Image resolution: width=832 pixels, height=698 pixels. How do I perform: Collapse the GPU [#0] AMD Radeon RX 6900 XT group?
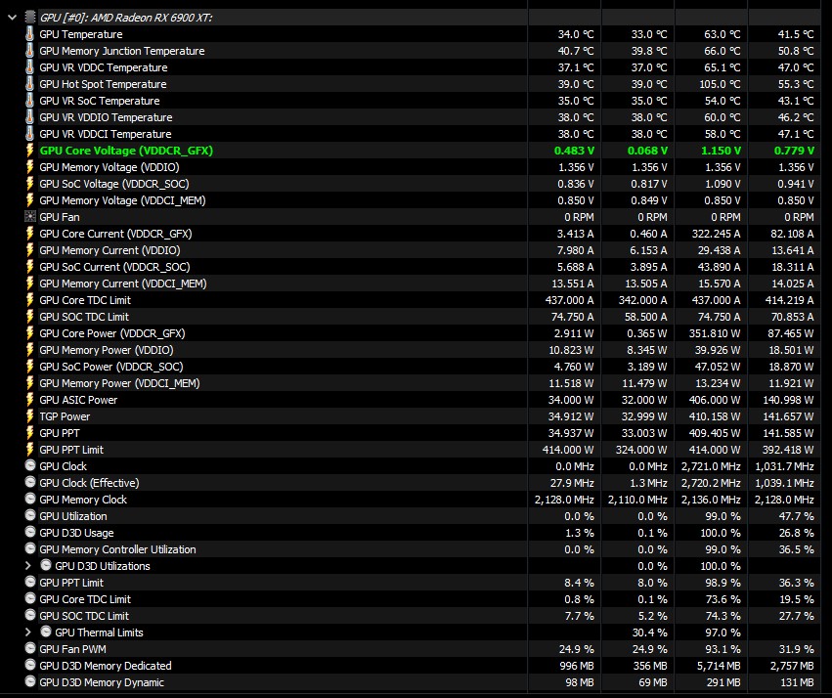[12, 18]
